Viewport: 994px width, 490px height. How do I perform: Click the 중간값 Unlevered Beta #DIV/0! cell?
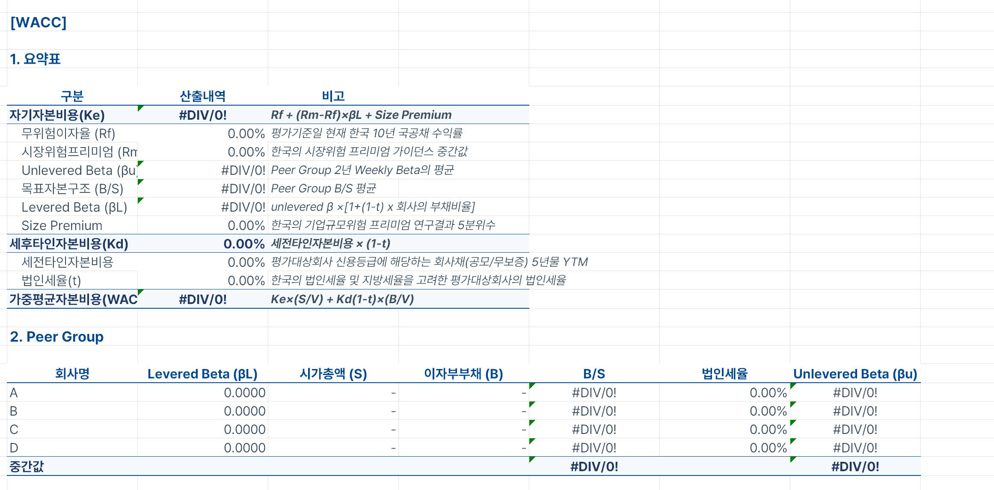(x=855, y=466)
